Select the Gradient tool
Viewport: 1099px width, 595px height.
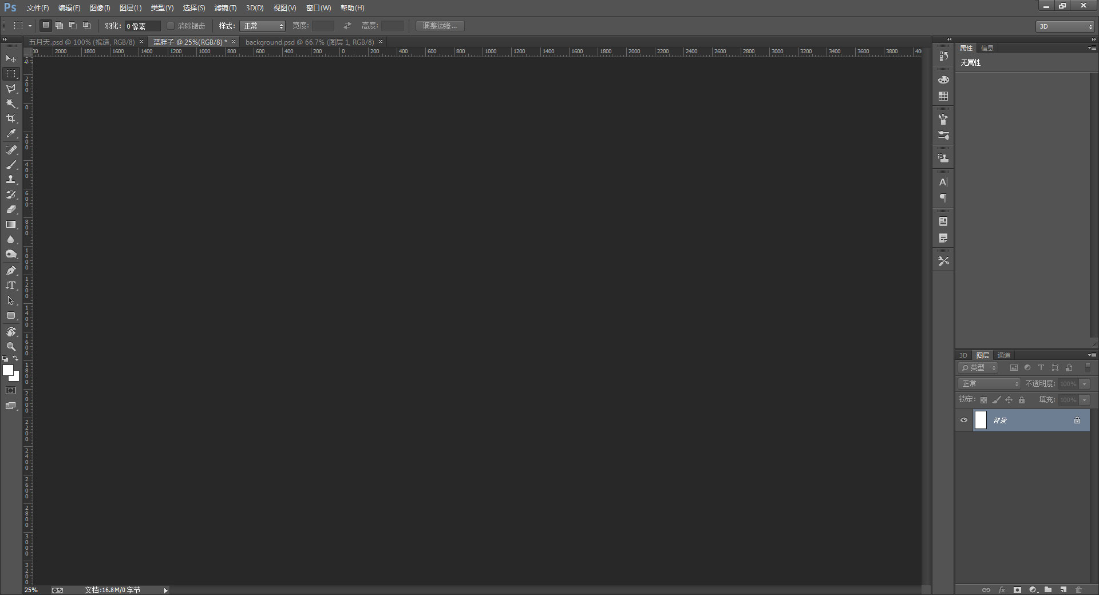[11, 225]
